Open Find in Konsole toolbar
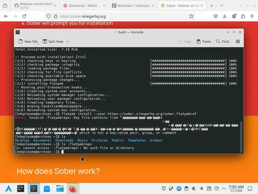The height and width of the screenshot is (194, 258). click(x=224, y=42)
